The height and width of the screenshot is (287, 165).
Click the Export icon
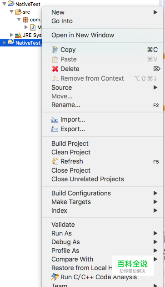(55, 129)
